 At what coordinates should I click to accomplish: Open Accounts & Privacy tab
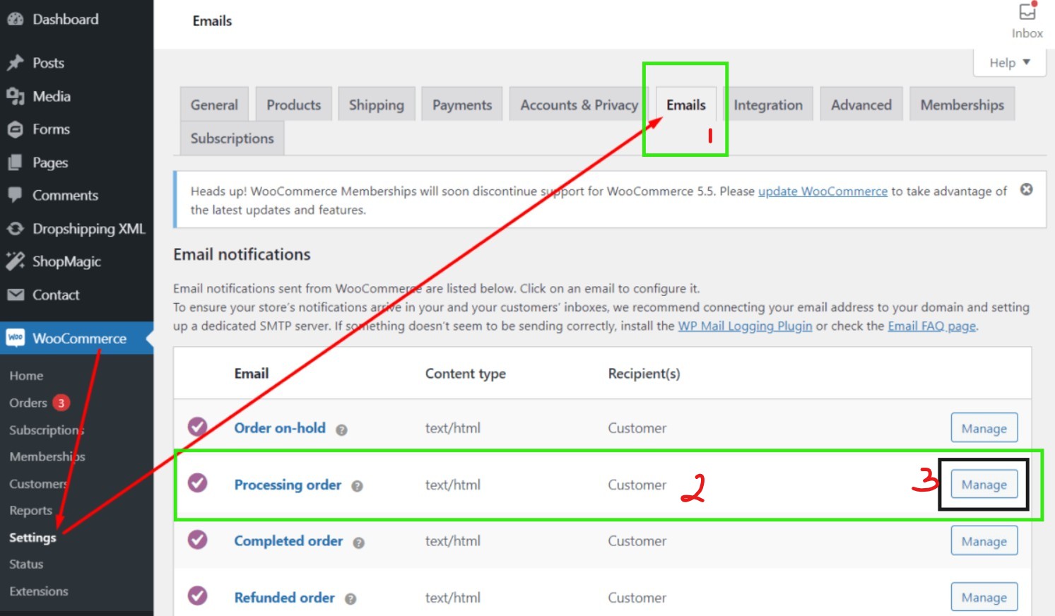click(579, 105)
